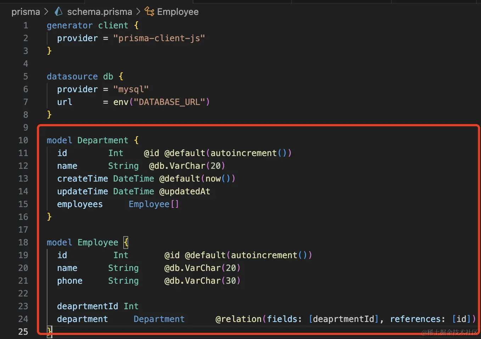Expand chevron after schema.prisma breadcrumb
This screenshot has height=339, width=481.
pos(138,12)
